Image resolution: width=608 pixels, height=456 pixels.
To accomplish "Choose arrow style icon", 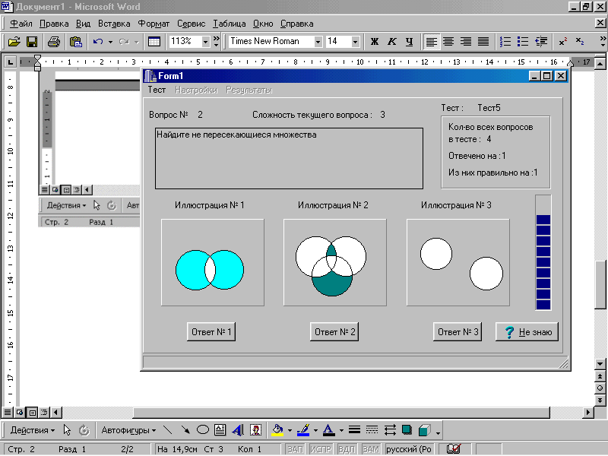I will click(x=390, y=430).
